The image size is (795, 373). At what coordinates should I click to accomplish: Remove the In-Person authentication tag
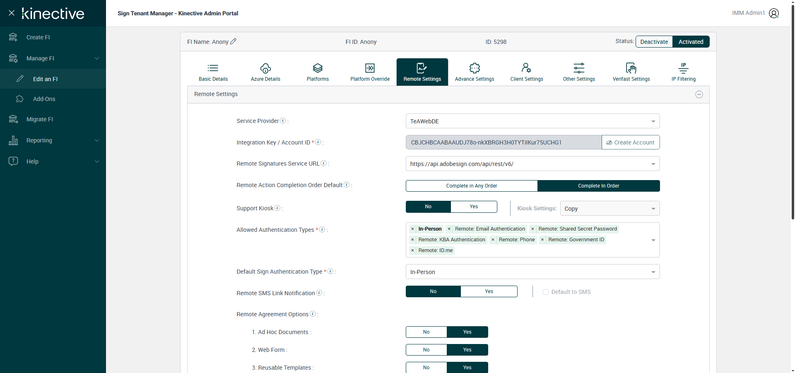pos(412,229)
